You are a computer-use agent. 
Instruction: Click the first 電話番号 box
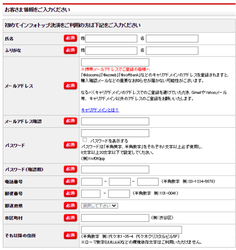click(92, 182)
